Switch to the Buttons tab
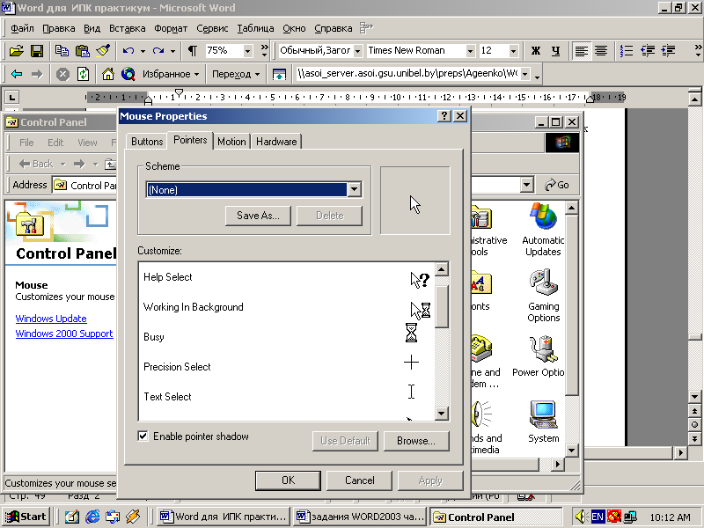This screenshot has height=528, width=704. pyautogui.click(x=147, y=142)
